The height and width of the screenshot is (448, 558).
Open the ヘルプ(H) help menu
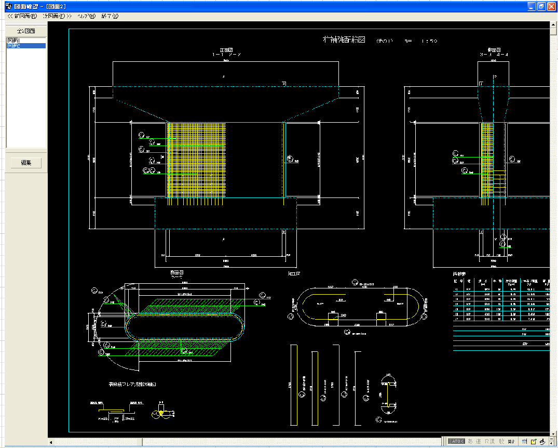pos(86,16)
